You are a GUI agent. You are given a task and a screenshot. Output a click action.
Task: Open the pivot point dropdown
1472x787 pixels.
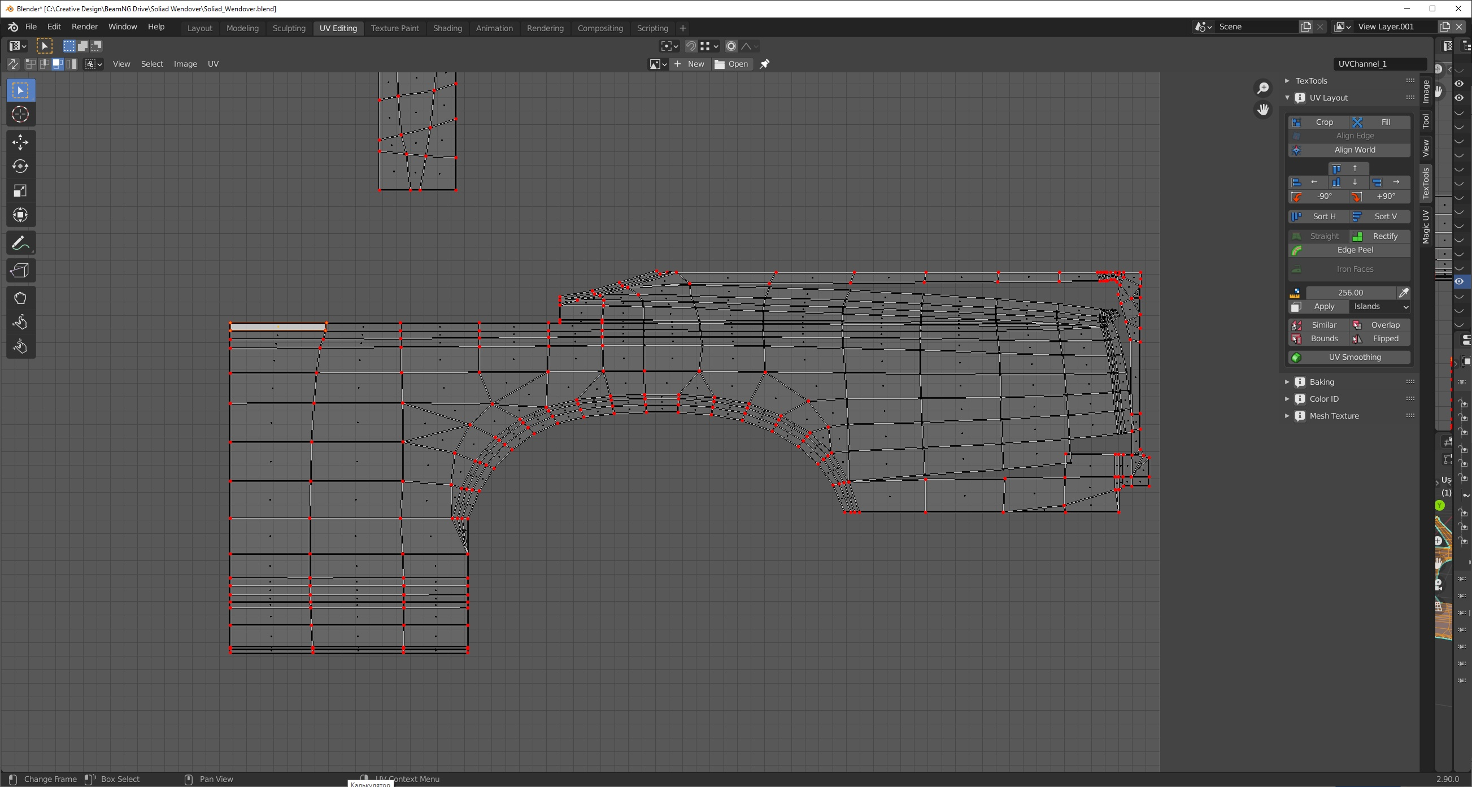669,46
